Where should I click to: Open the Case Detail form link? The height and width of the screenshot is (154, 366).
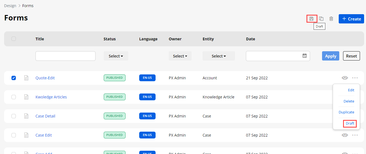(x=45, y=116)
